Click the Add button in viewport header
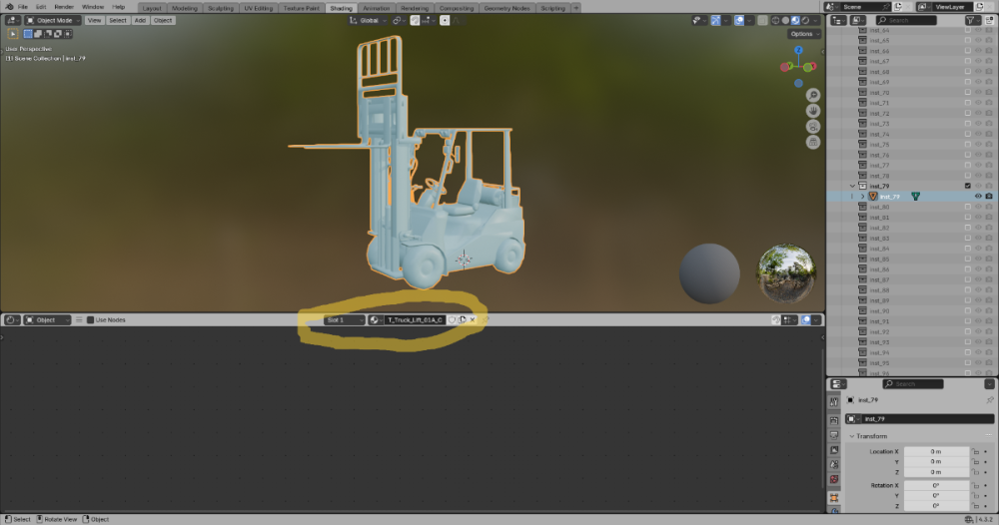 (140, 20)
